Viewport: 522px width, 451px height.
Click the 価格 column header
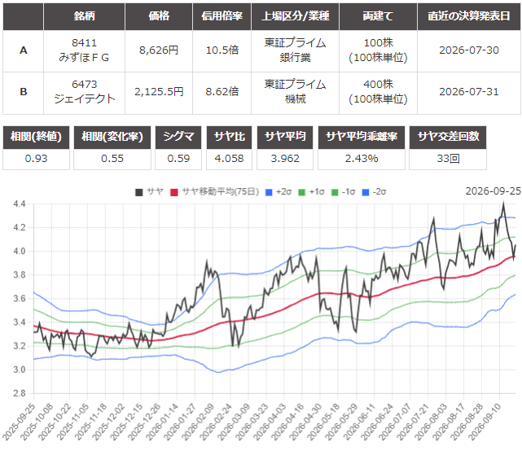click(x=159, y=16)
